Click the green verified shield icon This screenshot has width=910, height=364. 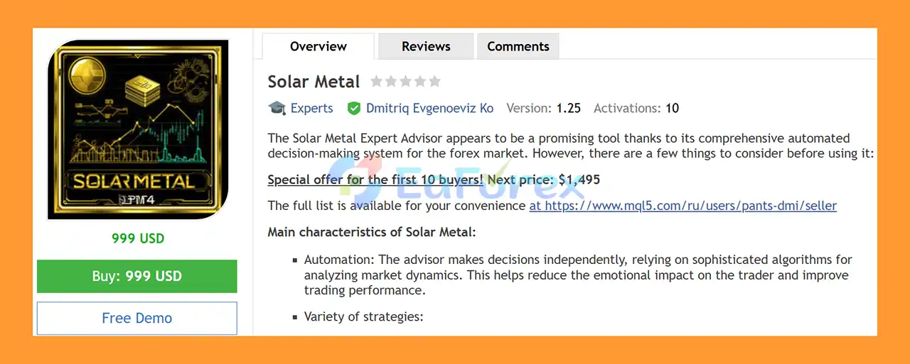353,109
